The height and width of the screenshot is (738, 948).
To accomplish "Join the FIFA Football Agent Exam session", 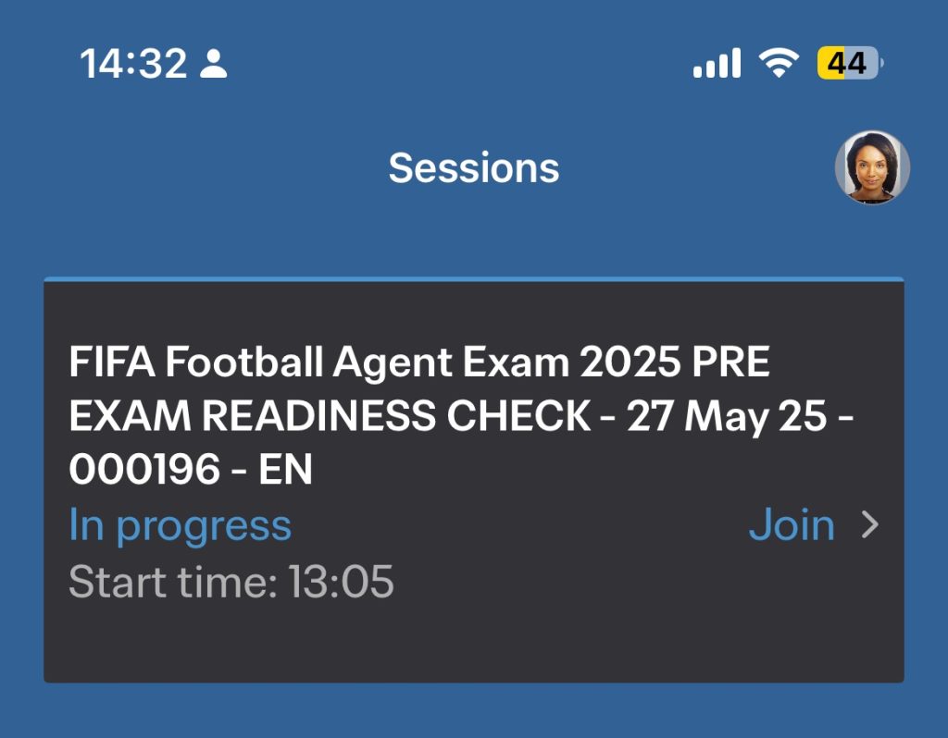I will [792, 525].
